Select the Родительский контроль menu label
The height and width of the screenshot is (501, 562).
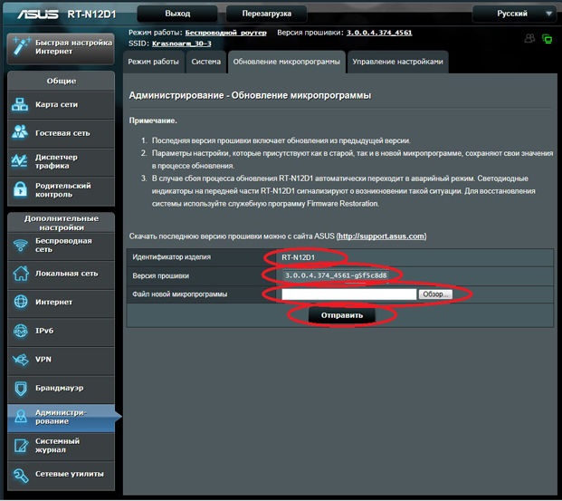tap(63, 190)
